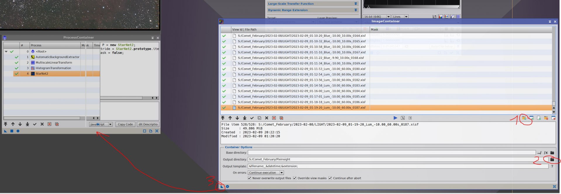Click the plain X icon in ProcessContainer toolbar
The image size is (561, 194).
click(x=42, y=124)
